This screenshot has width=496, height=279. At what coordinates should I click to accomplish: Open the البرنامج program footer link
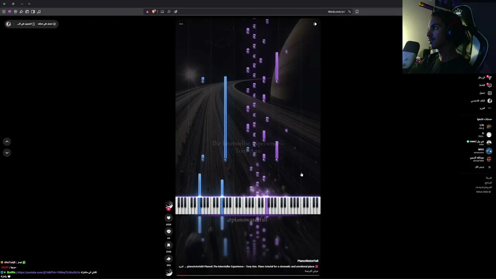point(488,183)
